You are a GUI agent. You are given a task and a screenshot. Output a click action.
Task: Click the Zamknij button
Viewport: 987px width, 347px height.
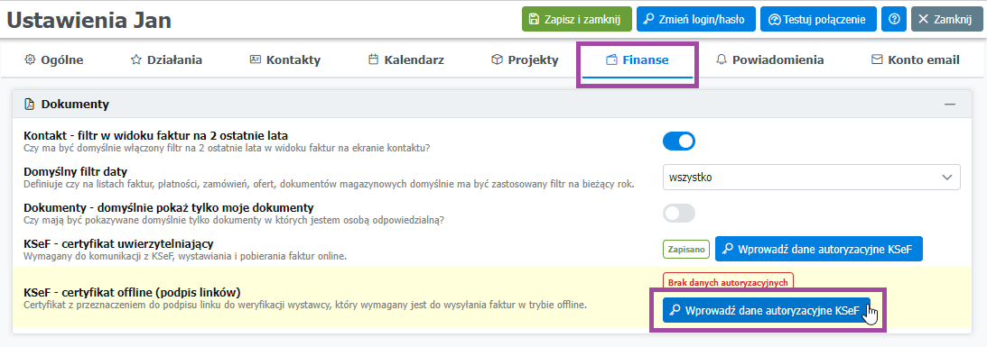coord(946,20)
